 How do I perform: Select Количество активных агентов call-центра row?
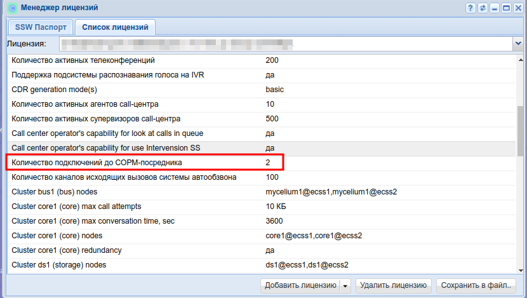[x=262, y=104]
